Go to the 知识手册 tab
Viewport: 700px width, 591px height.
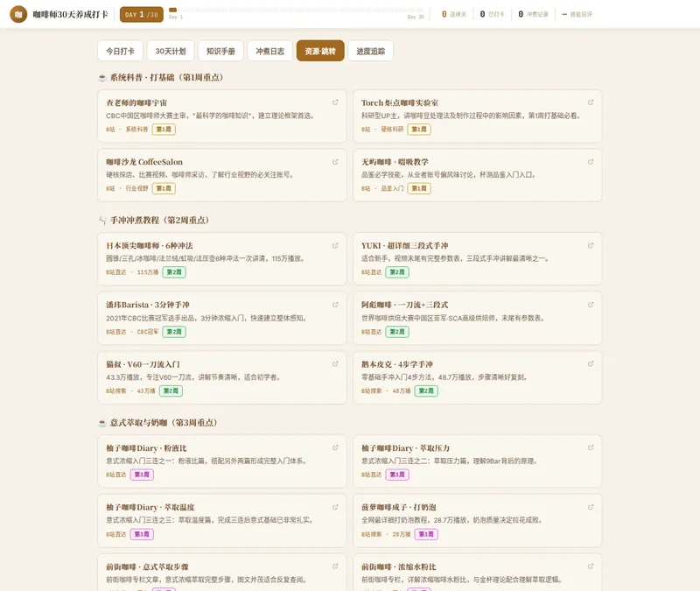tap(220, 51)
